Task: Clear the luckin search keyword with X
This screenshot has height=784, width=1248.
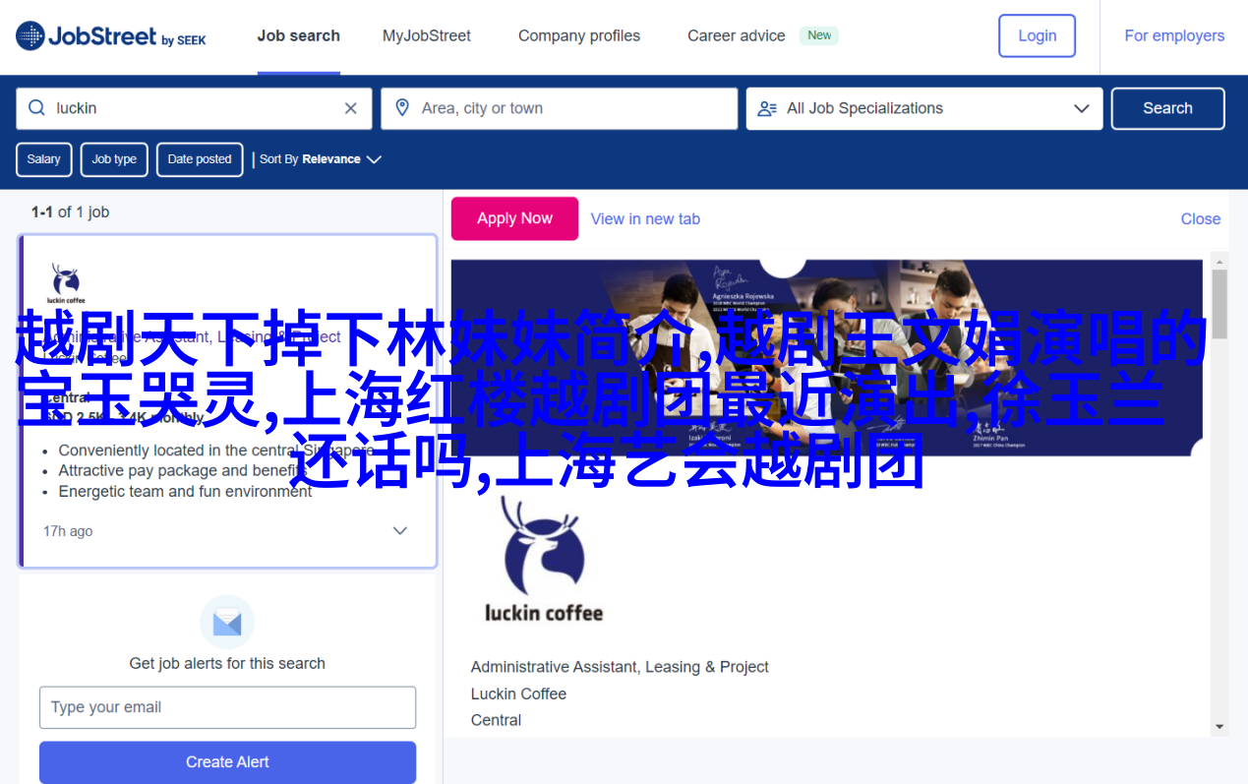Action: 350,108
